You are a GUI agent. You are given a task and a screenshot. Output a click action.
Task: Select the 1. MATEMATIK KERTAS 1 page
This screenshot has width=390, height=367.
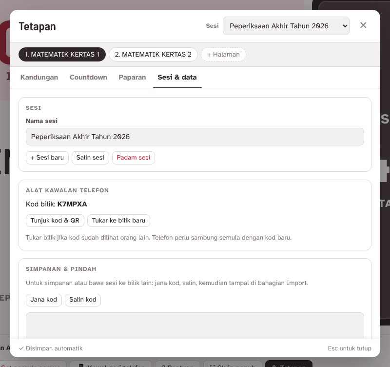coord(62,54)
